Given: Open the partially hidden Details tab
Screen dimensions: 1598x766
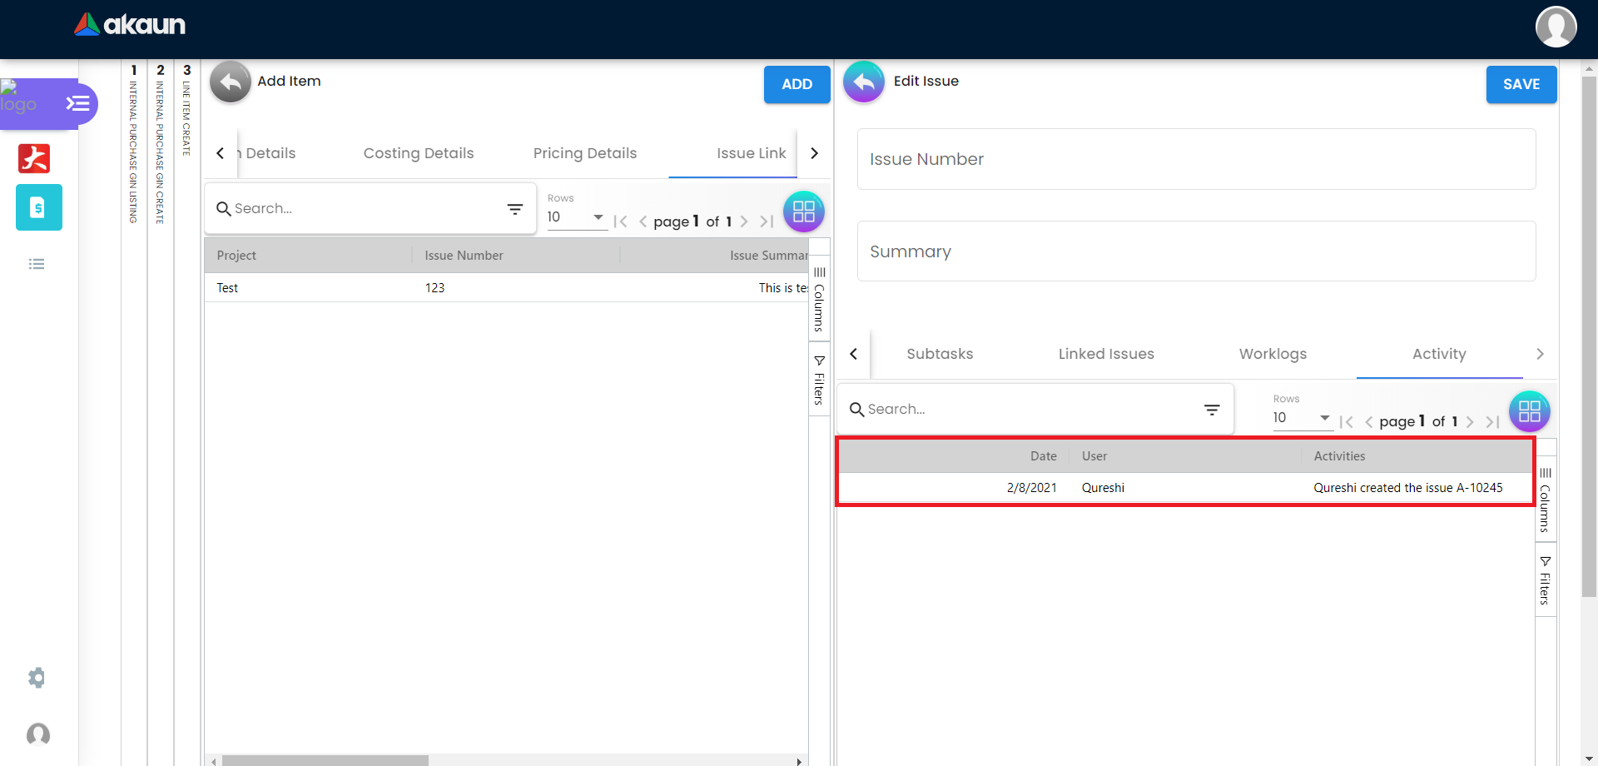Looking at the screenshot, I should coord(266,153).
